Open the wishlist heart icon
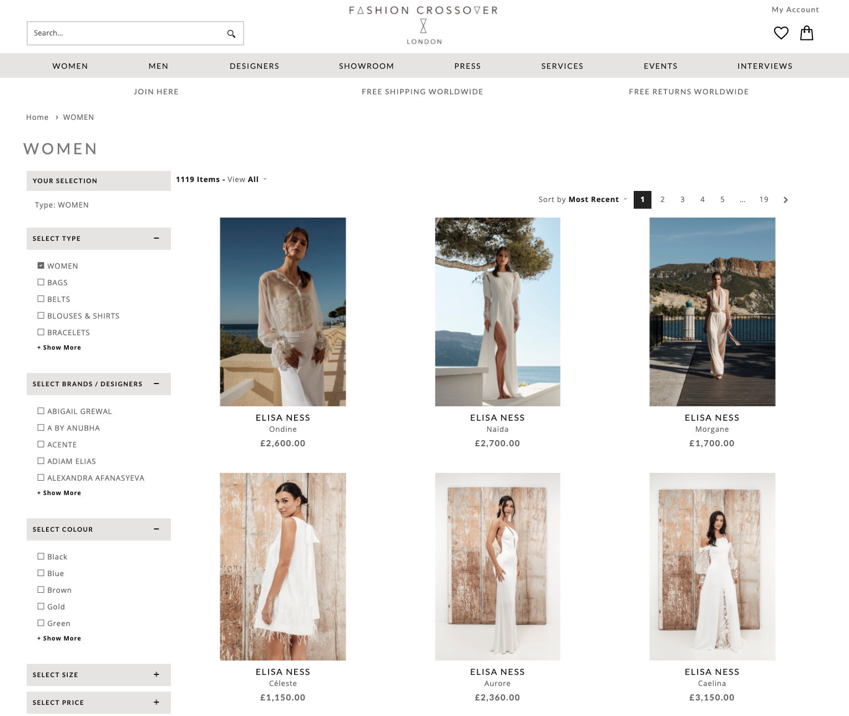This screenshot has width=849, height=716. click(781, 33)
